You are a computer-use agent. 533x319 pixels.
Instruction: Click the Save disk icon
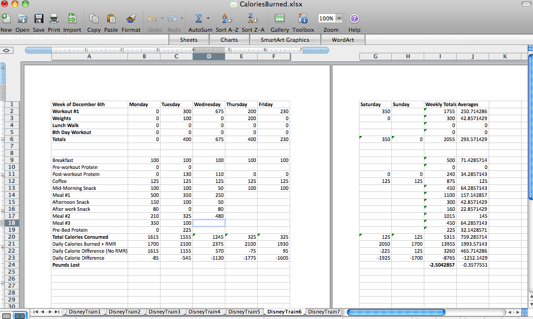coord(38,19)
